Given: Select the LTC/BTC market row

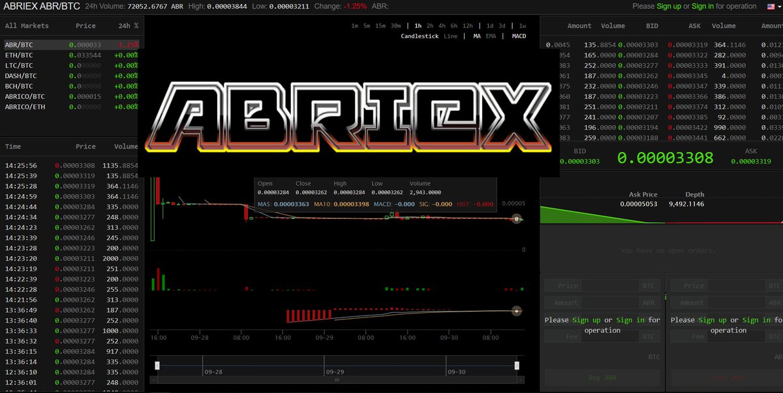Looking at the screenshot, I should (72, 65).
